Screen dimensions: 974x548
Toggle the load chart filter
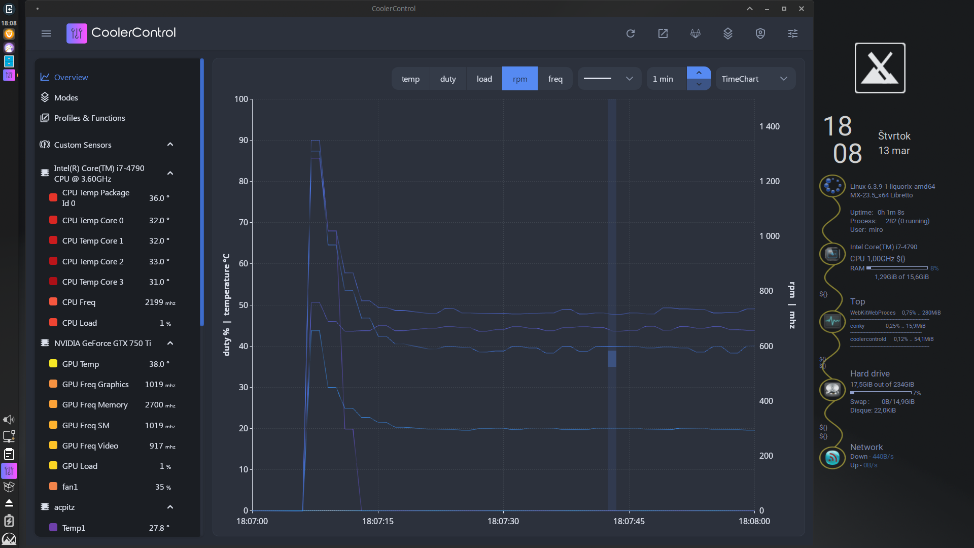point(484,79)
